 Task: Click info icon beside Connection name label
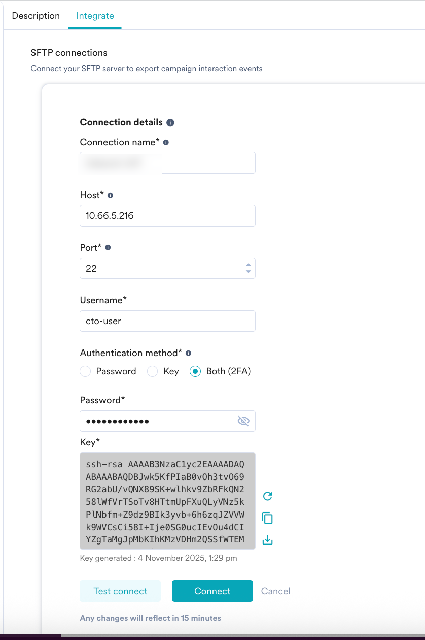(166, 143)
